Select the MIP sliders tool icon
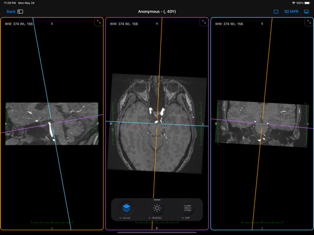The width and height of the screenshot is (314, 235). pos(187,208)
